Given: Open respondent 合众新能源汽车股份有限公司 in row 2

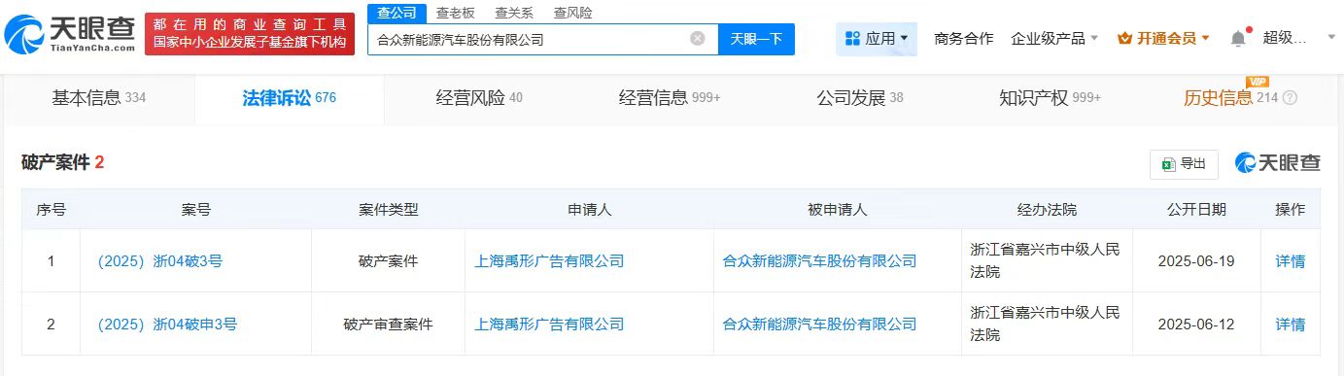Looking at the screenshot, I should click(x=819, y=324).
